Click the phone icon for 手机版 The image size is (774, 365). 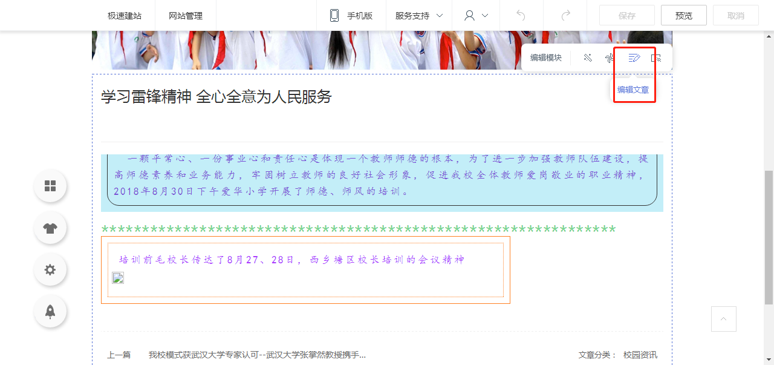coord(334,16)
